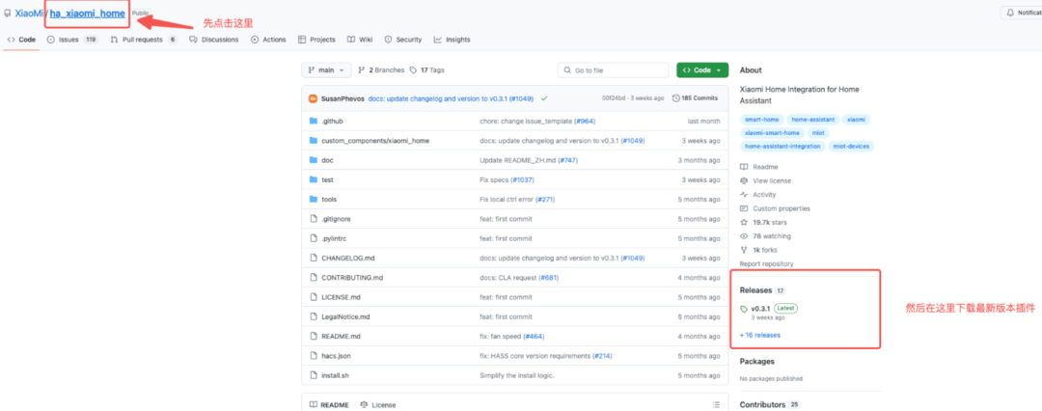Open the CHANGELOG.md file
This screenshot has width=1042, height=411.
coord(348,258)
